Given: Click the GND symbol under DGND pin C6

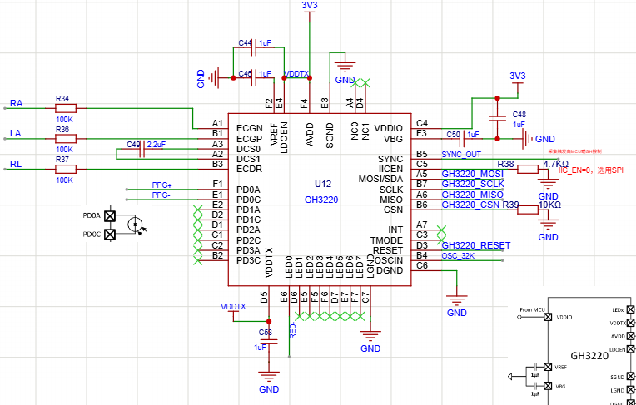Looking at the screenshot, I should tap(456, 300).
